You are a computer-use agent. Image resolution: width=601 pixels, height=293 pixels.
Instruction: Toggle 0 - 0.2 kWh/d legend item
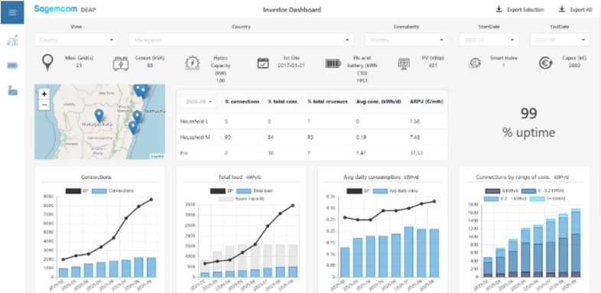(543, 190)
